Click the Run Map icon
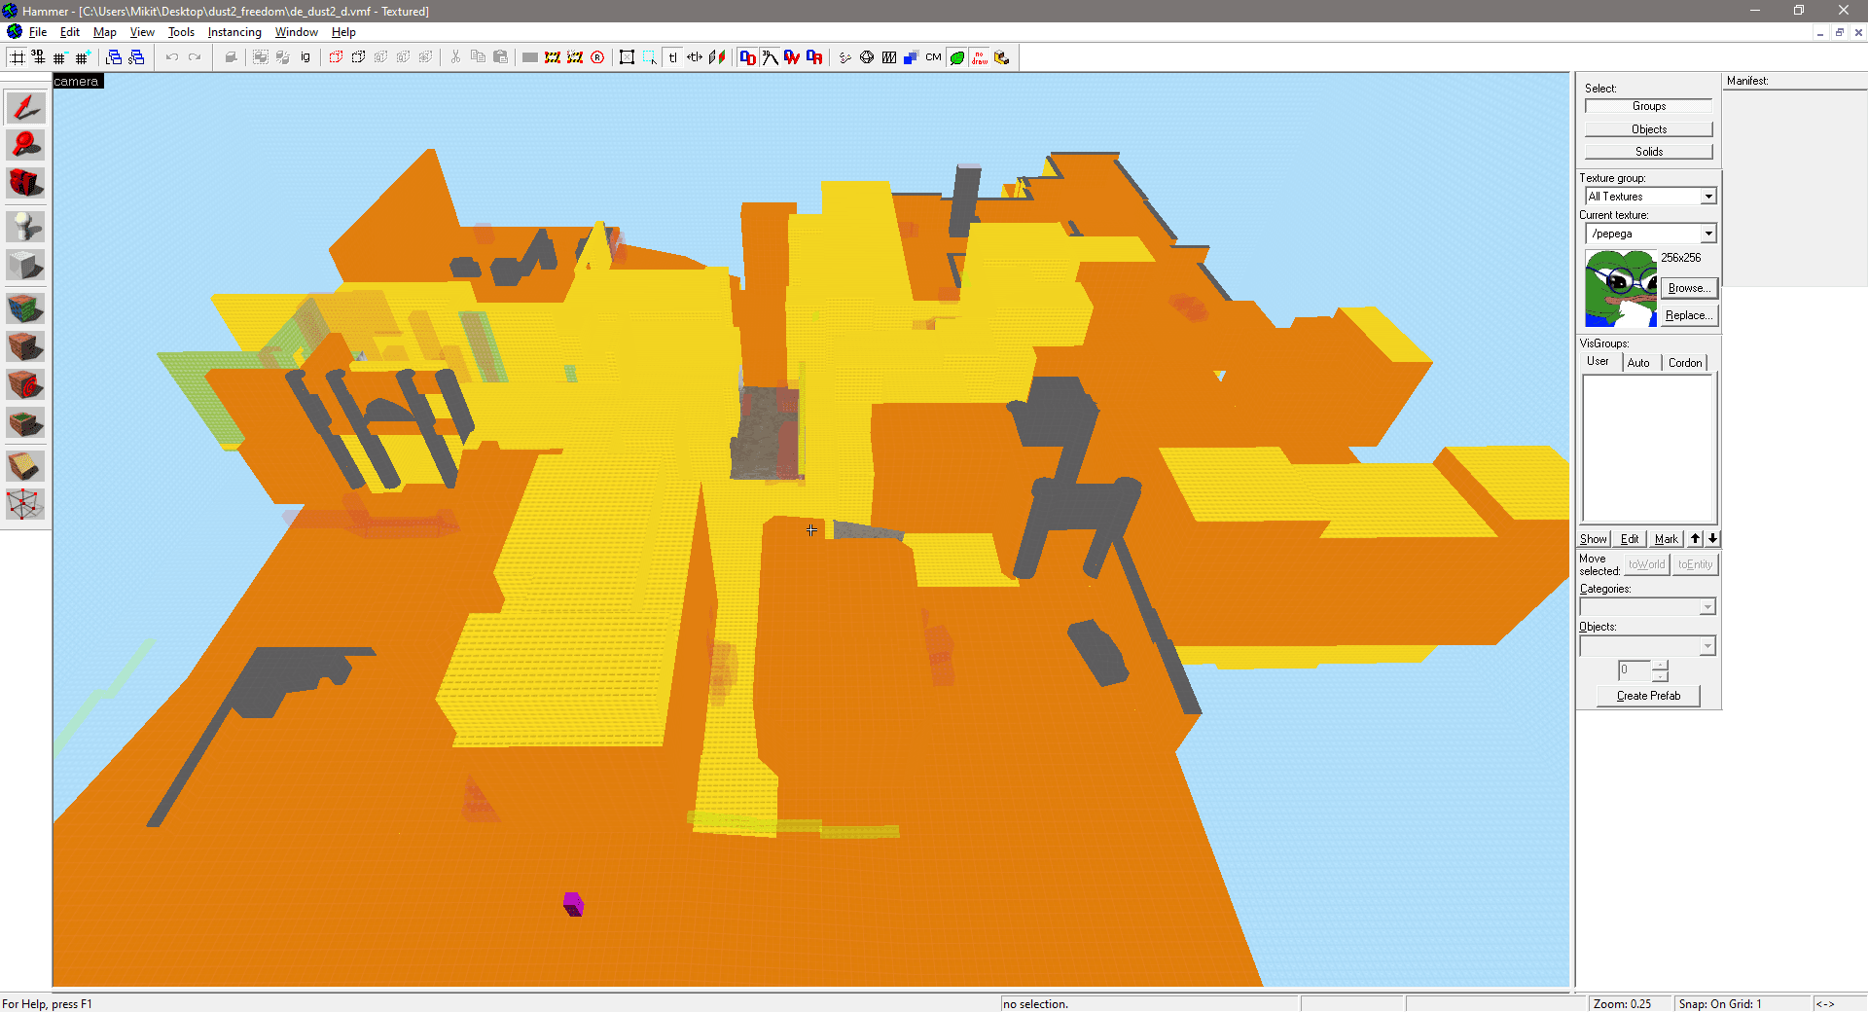 (x=1002, y=57)
